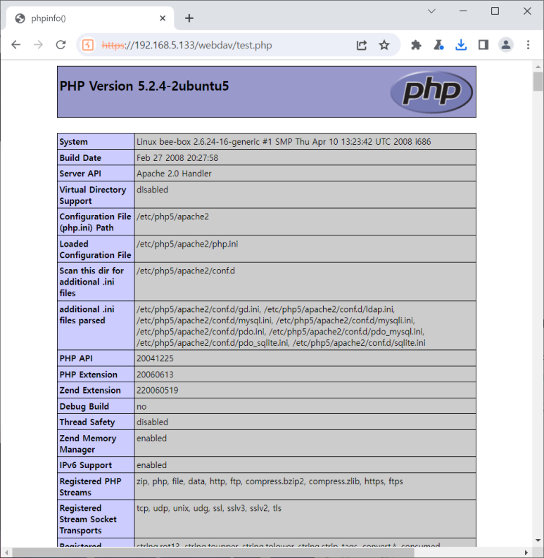Viewport: 544px width, 558px height.
Task: Click the 'Loaded Configuration File' label
Action: pos(95,249)
